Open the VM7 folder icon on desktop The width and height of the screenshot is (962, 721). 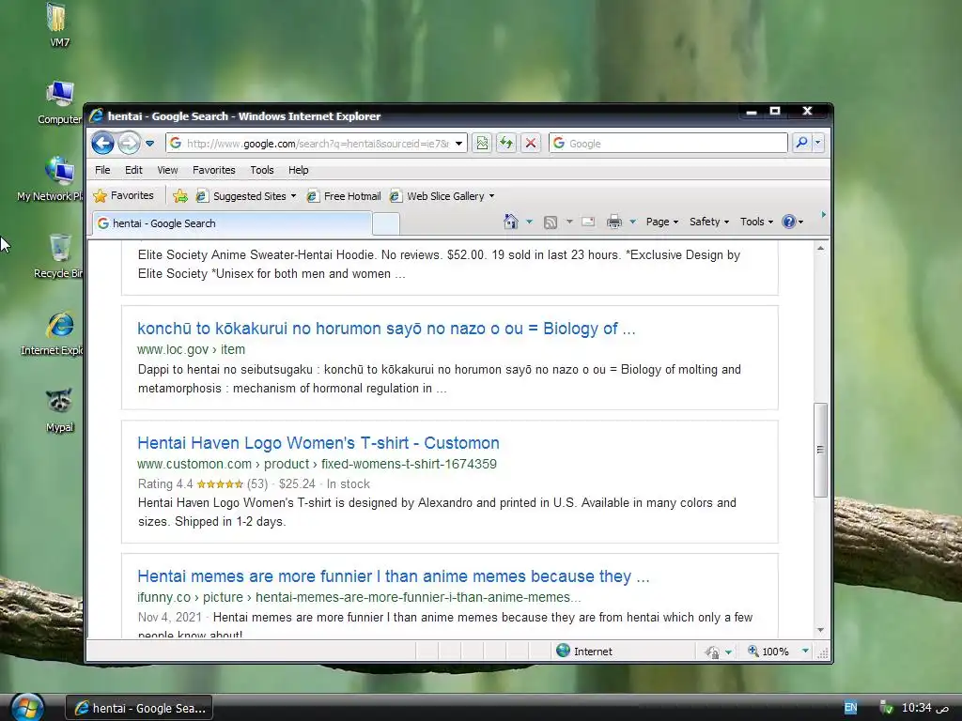[x=58, y=25]
